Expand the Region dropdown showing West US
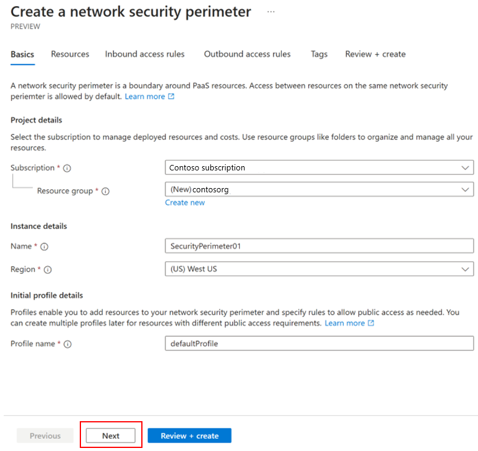The image size is (478, 451). 319,269
